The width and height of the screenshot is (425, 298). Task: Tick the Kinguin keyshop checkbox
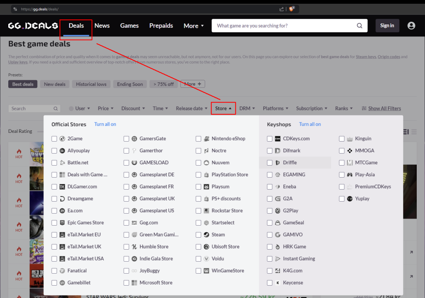(x=342, y=139)
